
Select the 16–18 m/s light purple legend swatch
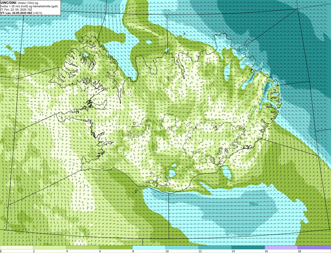pos(281,248)
